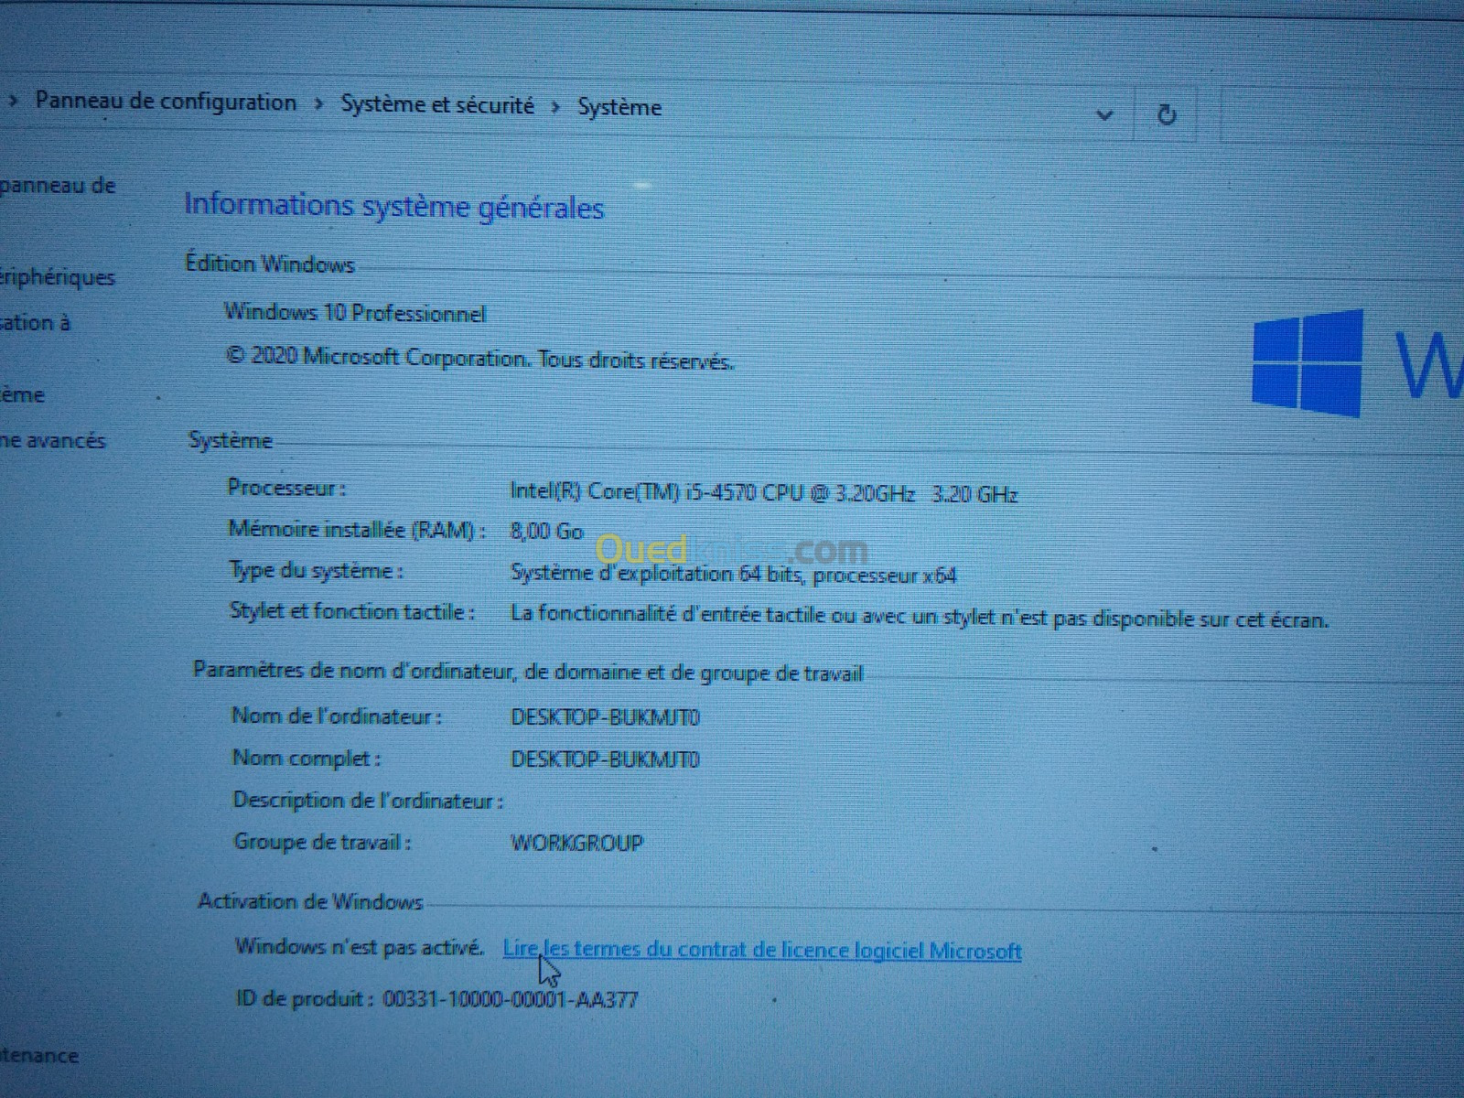Screen dimensions: 1464x1098
Task: Click the 'Activation de Windows' section heading
Action: point(311,901)
